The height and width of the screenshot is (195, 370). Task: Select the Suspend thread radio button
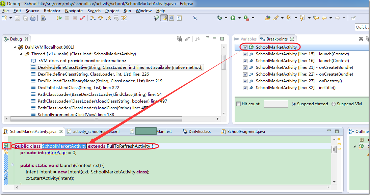coord(294,104)
